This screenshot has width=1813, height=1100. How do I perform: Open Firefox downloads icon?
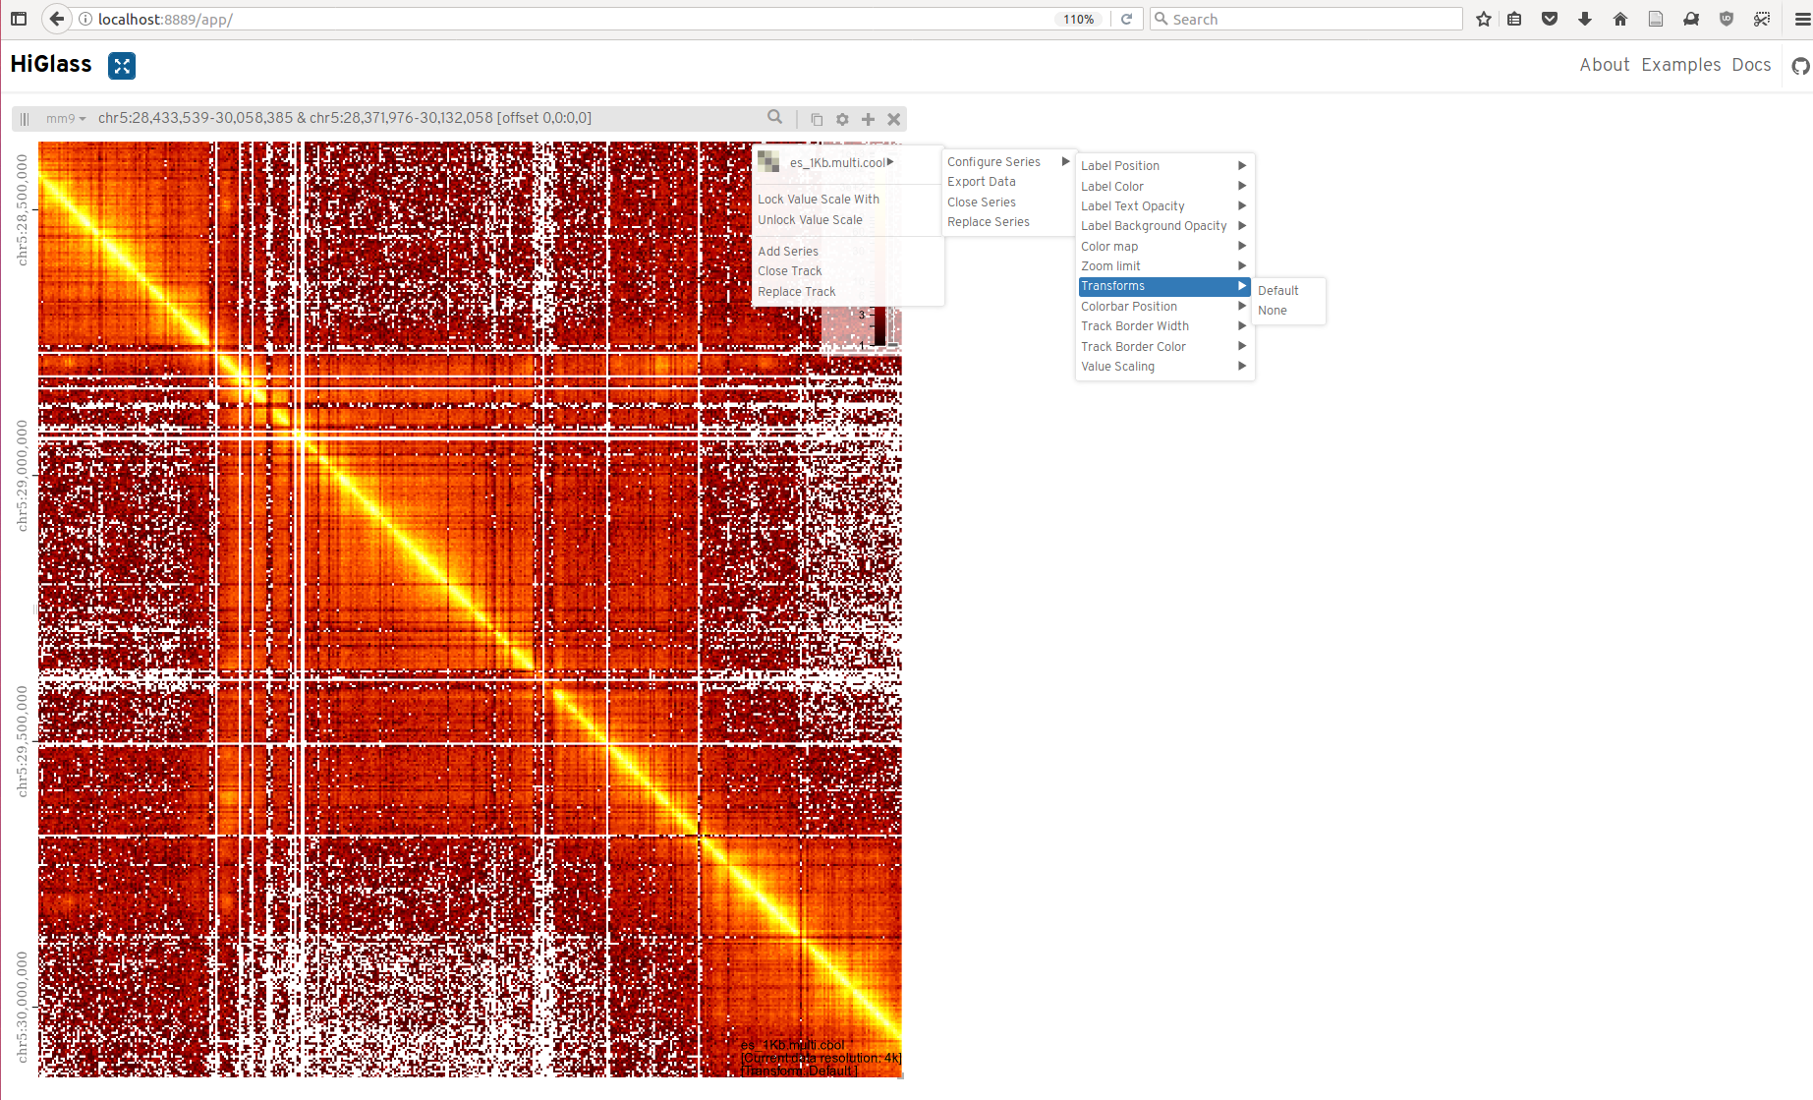(1584, 18)
